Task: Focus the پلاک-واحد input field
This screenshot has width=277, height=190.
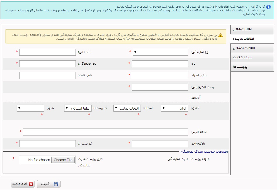Action: 160,144
